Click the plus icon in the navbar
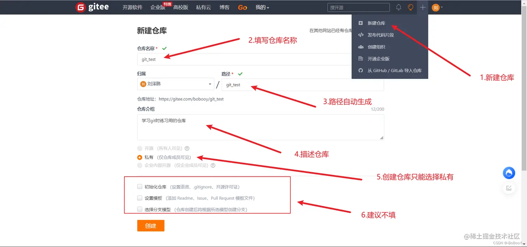The height and width of the screenshot is (247, 527). 422,7
